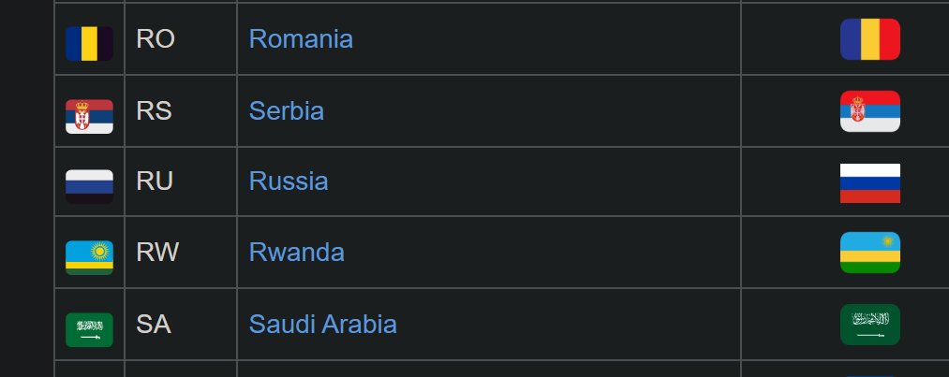Select the RU country code text
Viewport: 949px width, 377px height.
155,181
